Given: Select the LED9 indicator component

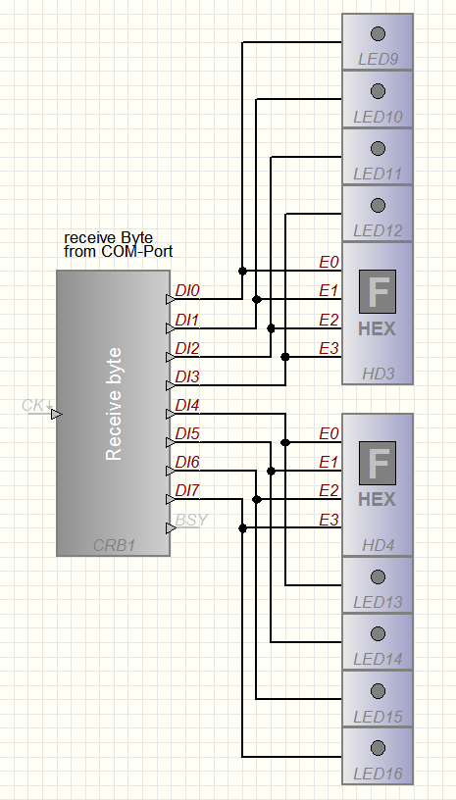Looking at the screenshot, I should [378, 42].
